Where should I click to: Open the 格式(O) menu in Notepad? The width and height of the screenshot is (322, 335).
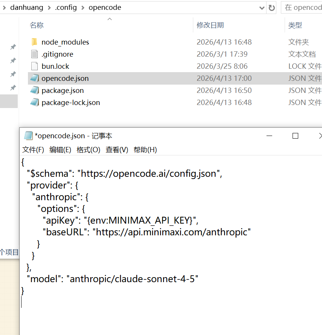[88, 150]
